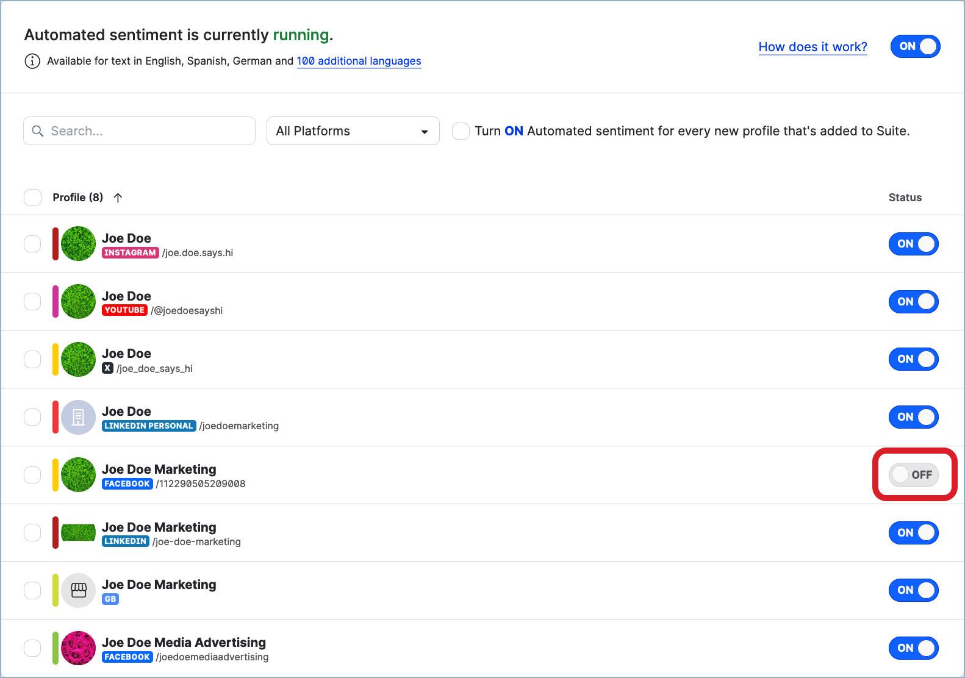Image resolution: width=965 pixels, height=678 pixels.
Task: Click the Status column header
Action: point(905,198)
